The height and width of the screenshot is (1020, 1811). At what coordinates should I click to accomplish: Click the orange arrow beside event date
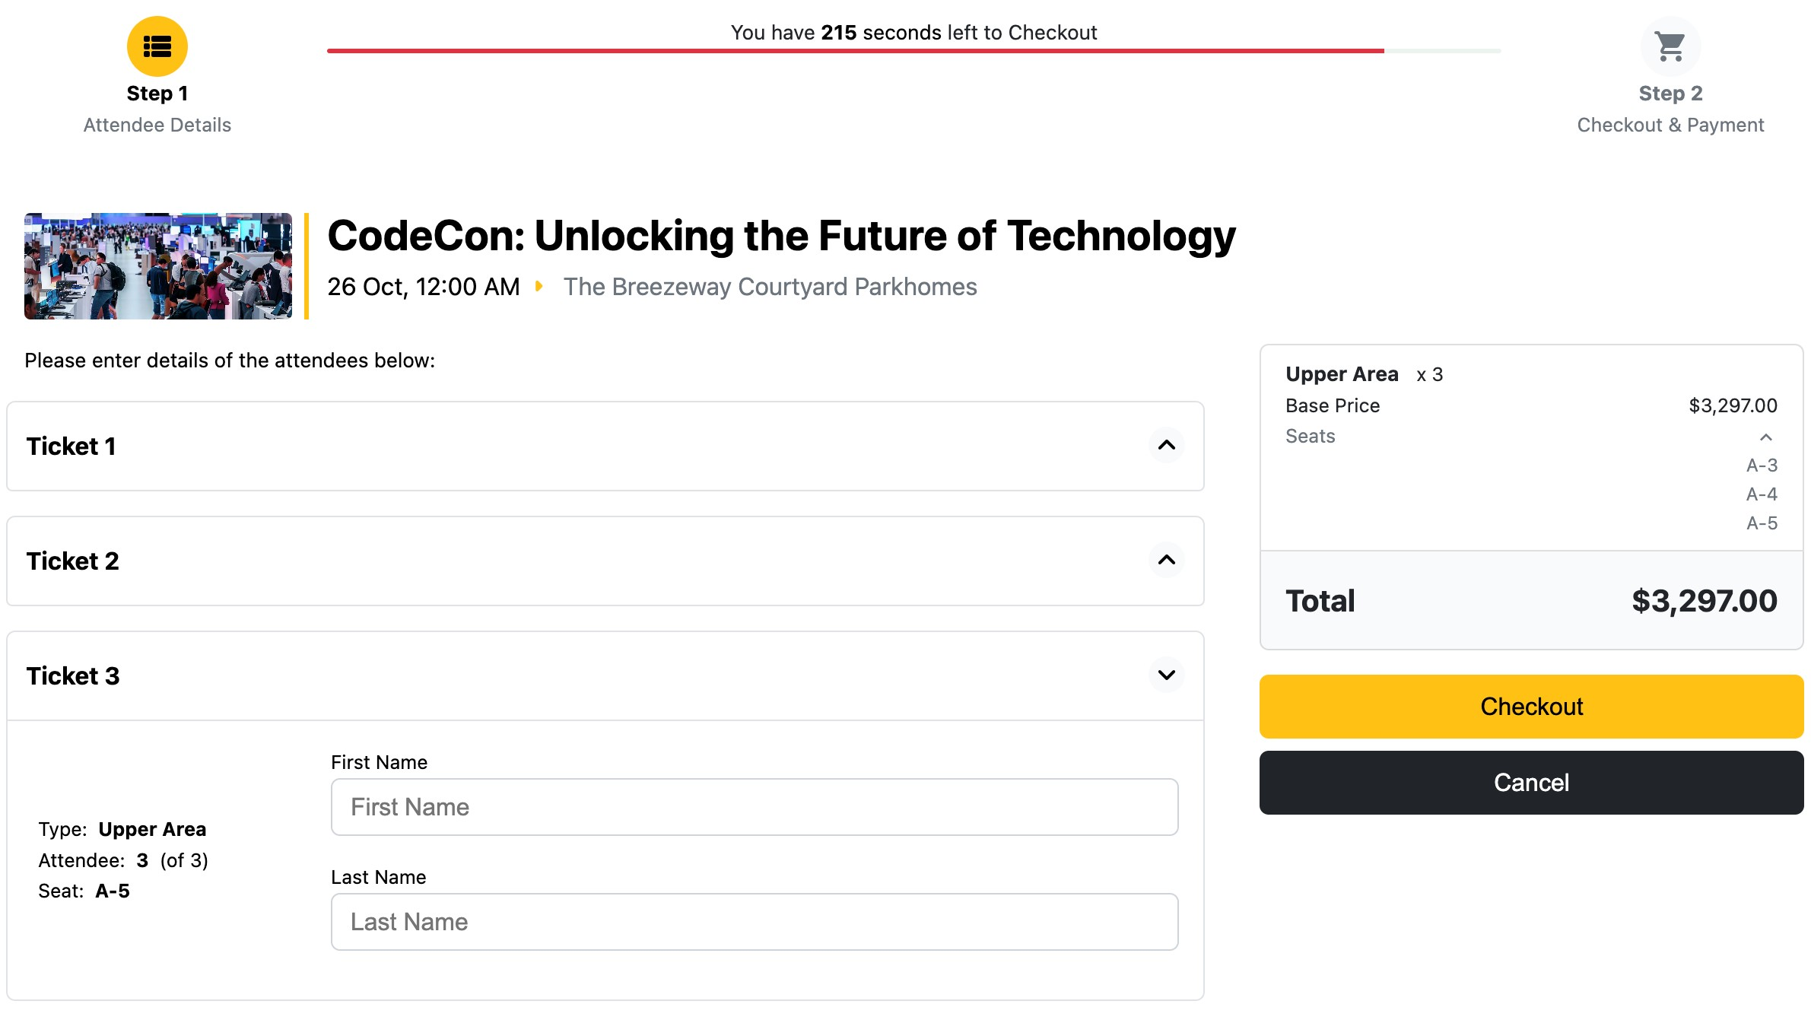click(539, 287)
